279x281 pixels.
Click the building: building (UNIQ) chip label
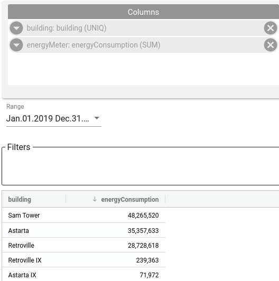[67, 28]
